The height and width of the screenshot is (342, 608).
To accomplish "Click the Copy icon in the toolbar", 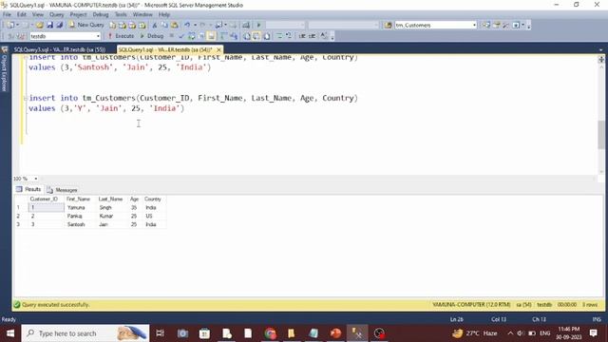I will [x=164, y=25].
